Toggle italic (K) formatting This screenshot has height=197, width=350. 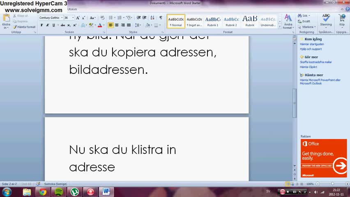coord(48,25)
